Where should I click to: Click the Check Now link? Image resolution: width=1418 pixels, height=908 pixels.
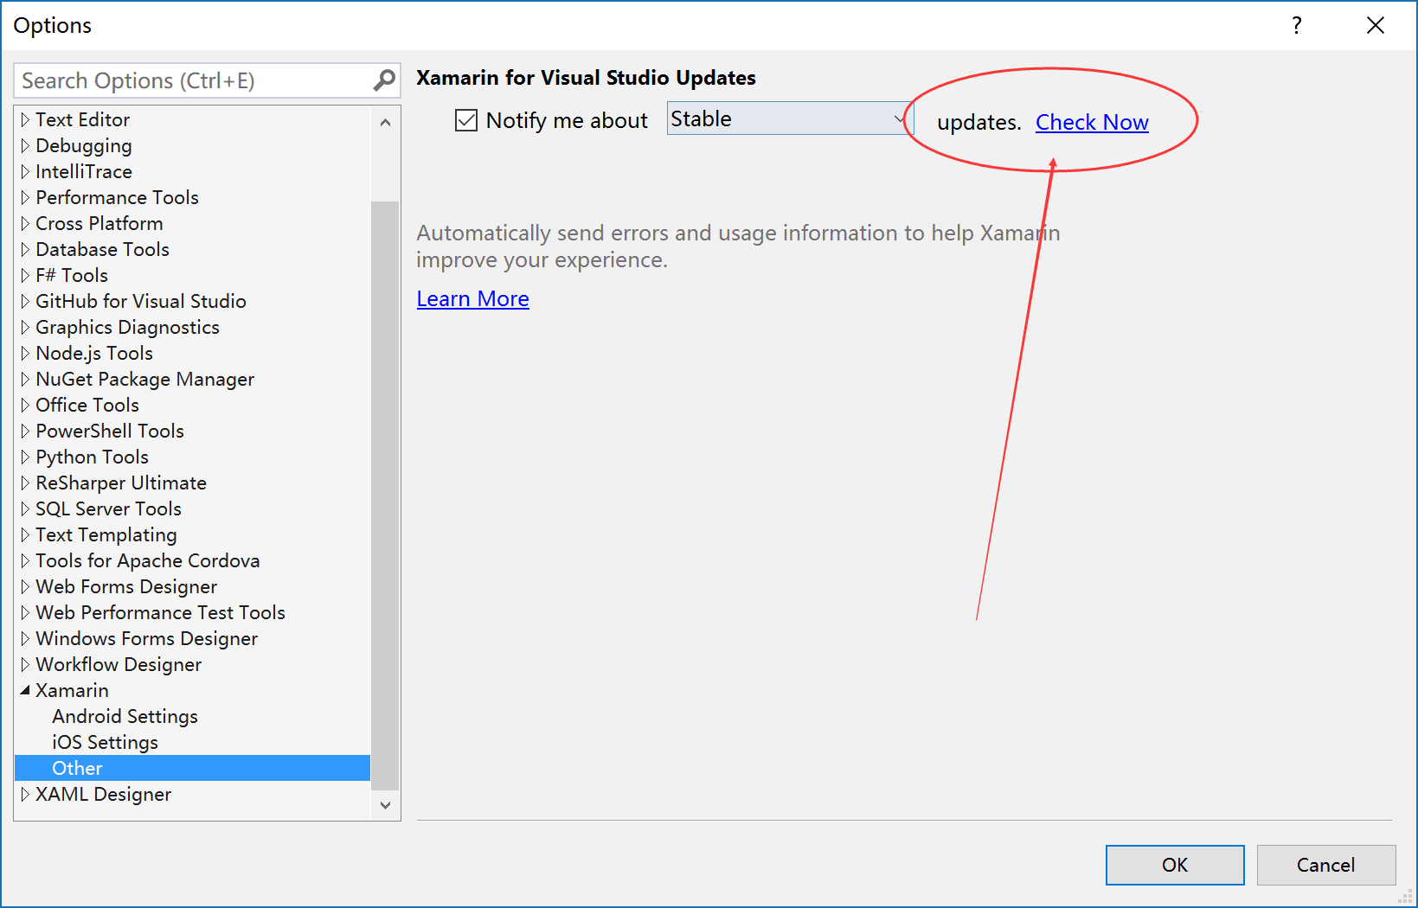point(1092,122)
